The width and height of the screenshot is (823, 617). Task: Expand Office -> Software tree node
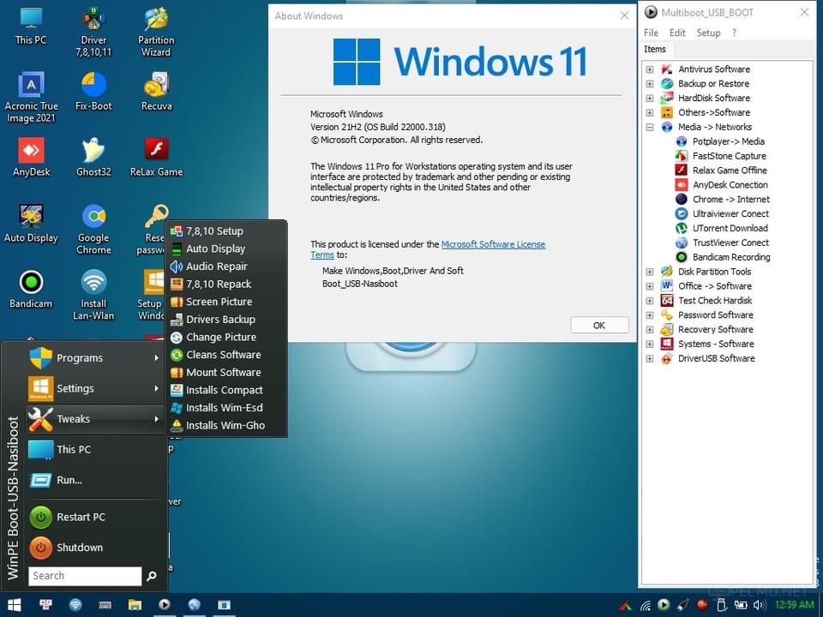650,286
